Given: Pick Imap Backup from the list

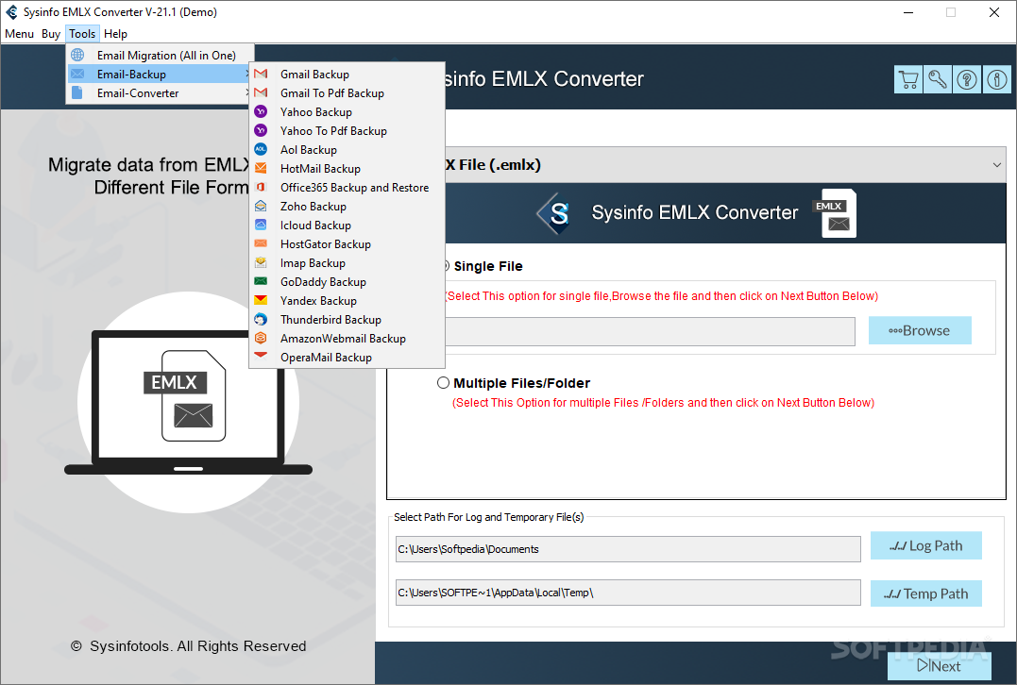Looking at the screenshot, I should tap(347, 263).
